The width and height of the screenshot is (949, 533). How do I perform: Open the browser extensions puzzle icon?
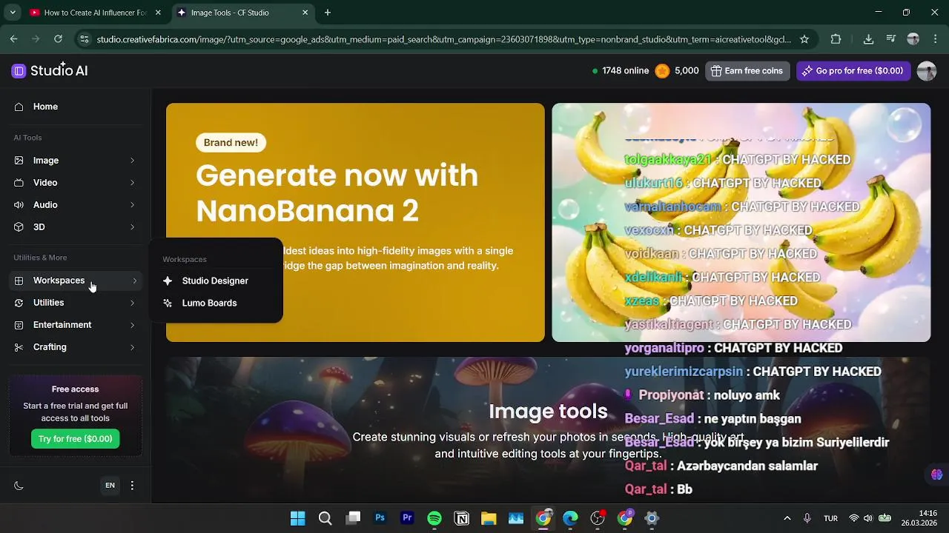(836, 39)
